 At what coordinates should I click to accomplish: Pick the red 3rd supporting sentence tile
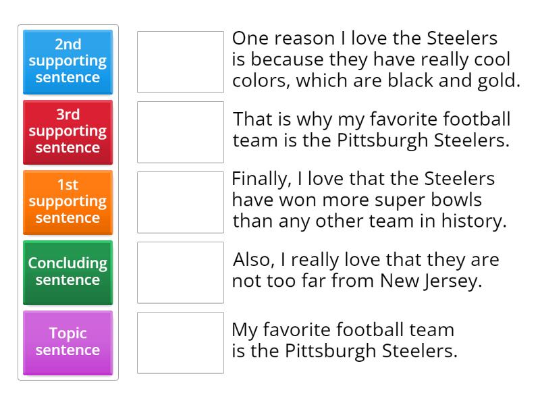point(67,132)
